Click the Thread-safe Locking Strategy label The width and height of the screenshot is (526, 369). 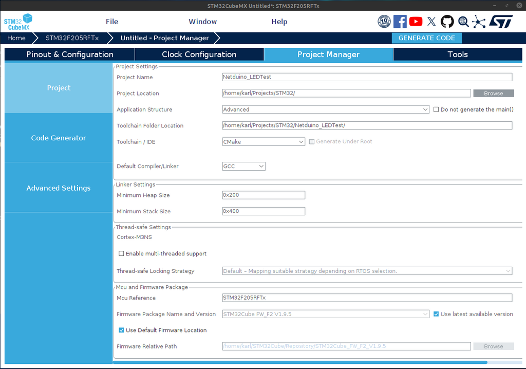(155, 271)
